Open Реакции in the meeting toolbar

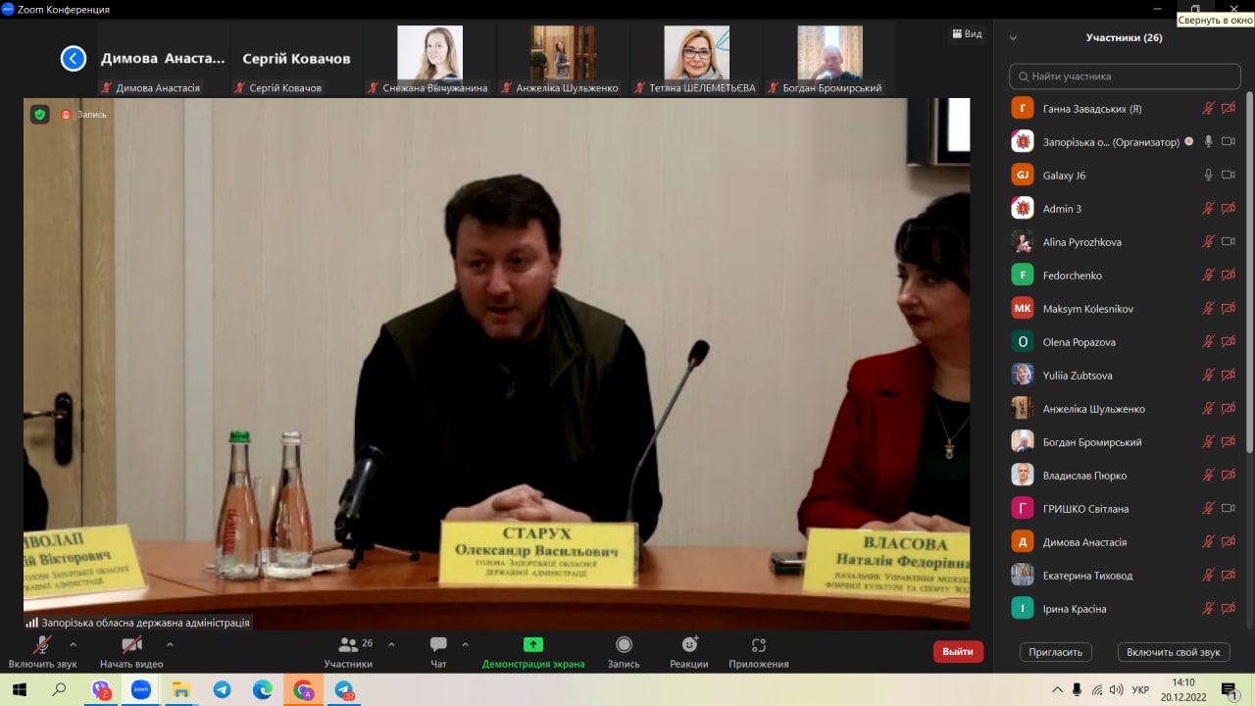(x=689, y=653)
